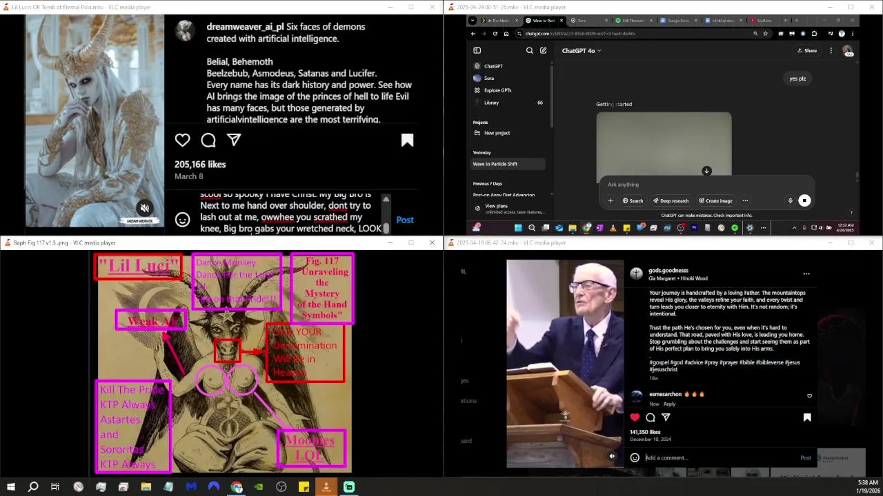Click the comment bubble icon on gods.goodness post

tap(650, 417)
